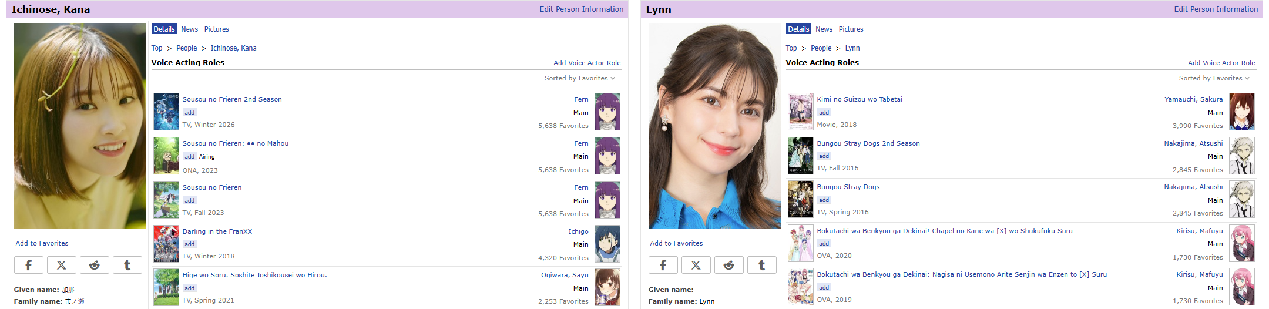Open Ogiwara, Sayu character link

[565, 275]
